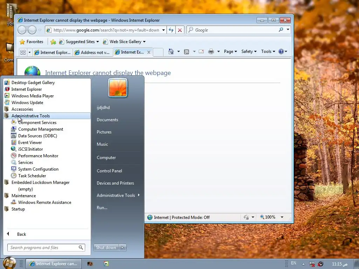Click the search magnifier icon in IE

pyautogui.click(x=281, y=30)
